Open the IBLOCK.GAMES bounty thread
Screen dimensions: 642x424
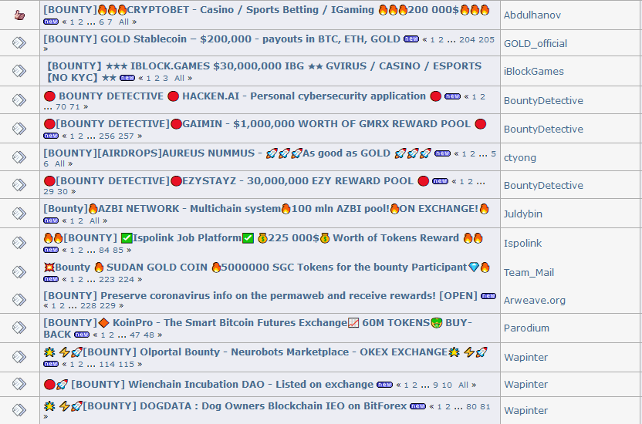tap(264, 72)
